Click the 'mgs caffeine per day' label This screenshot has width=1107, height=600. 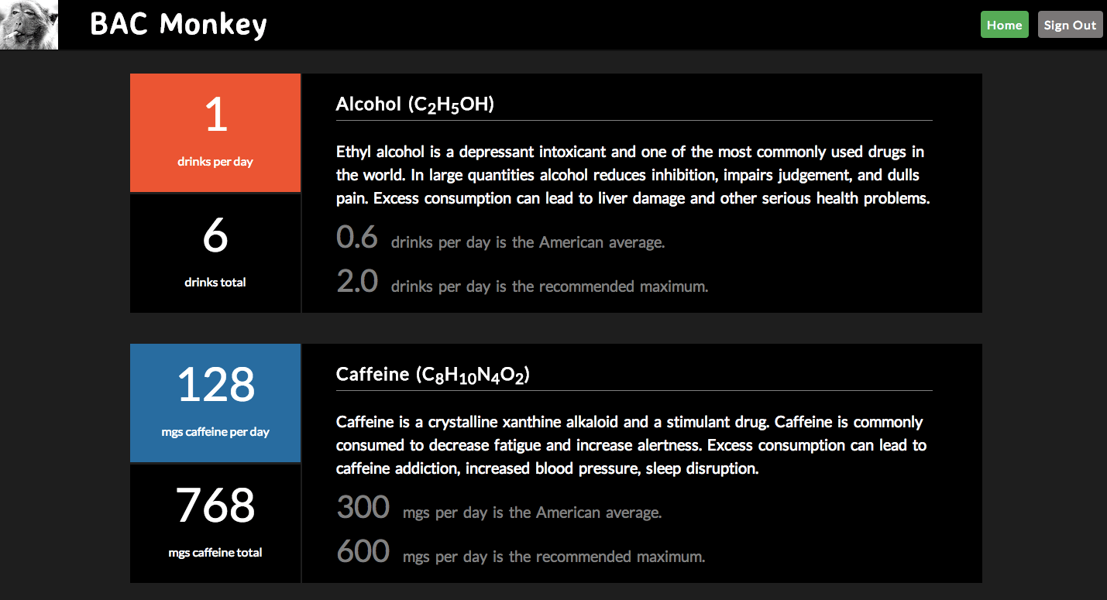coord(215,432)
